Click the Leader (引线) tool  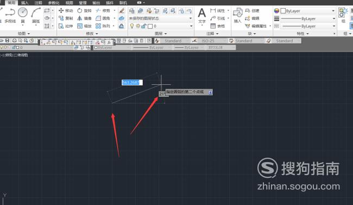[x=217, y=18]
